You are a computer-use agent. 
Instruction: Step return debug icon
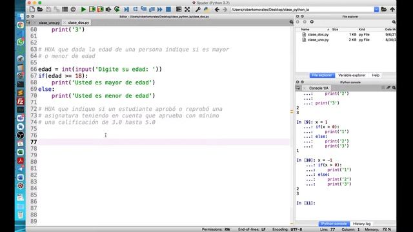(152, 10)
